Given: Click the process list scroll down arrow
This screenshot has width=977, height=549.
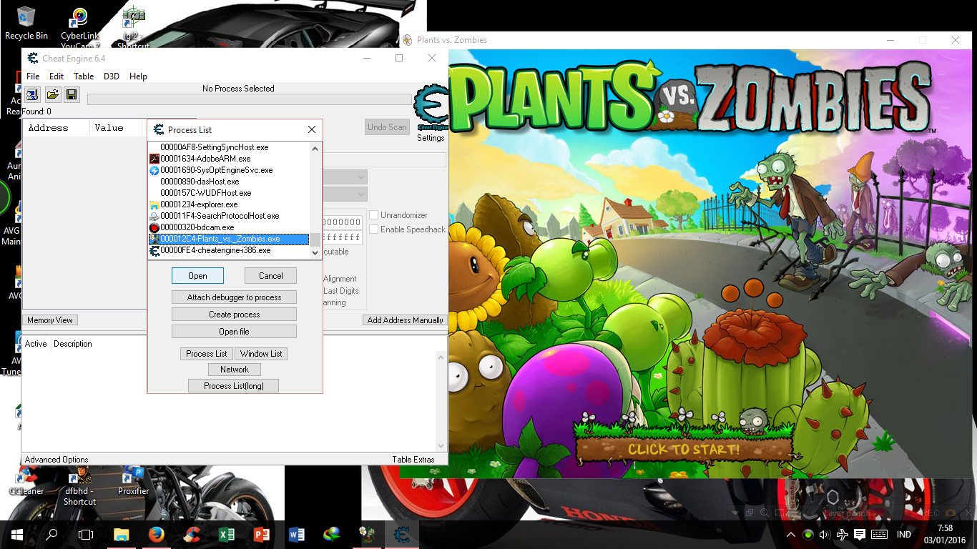Looking at the screenshot, I should click(315, 252).
